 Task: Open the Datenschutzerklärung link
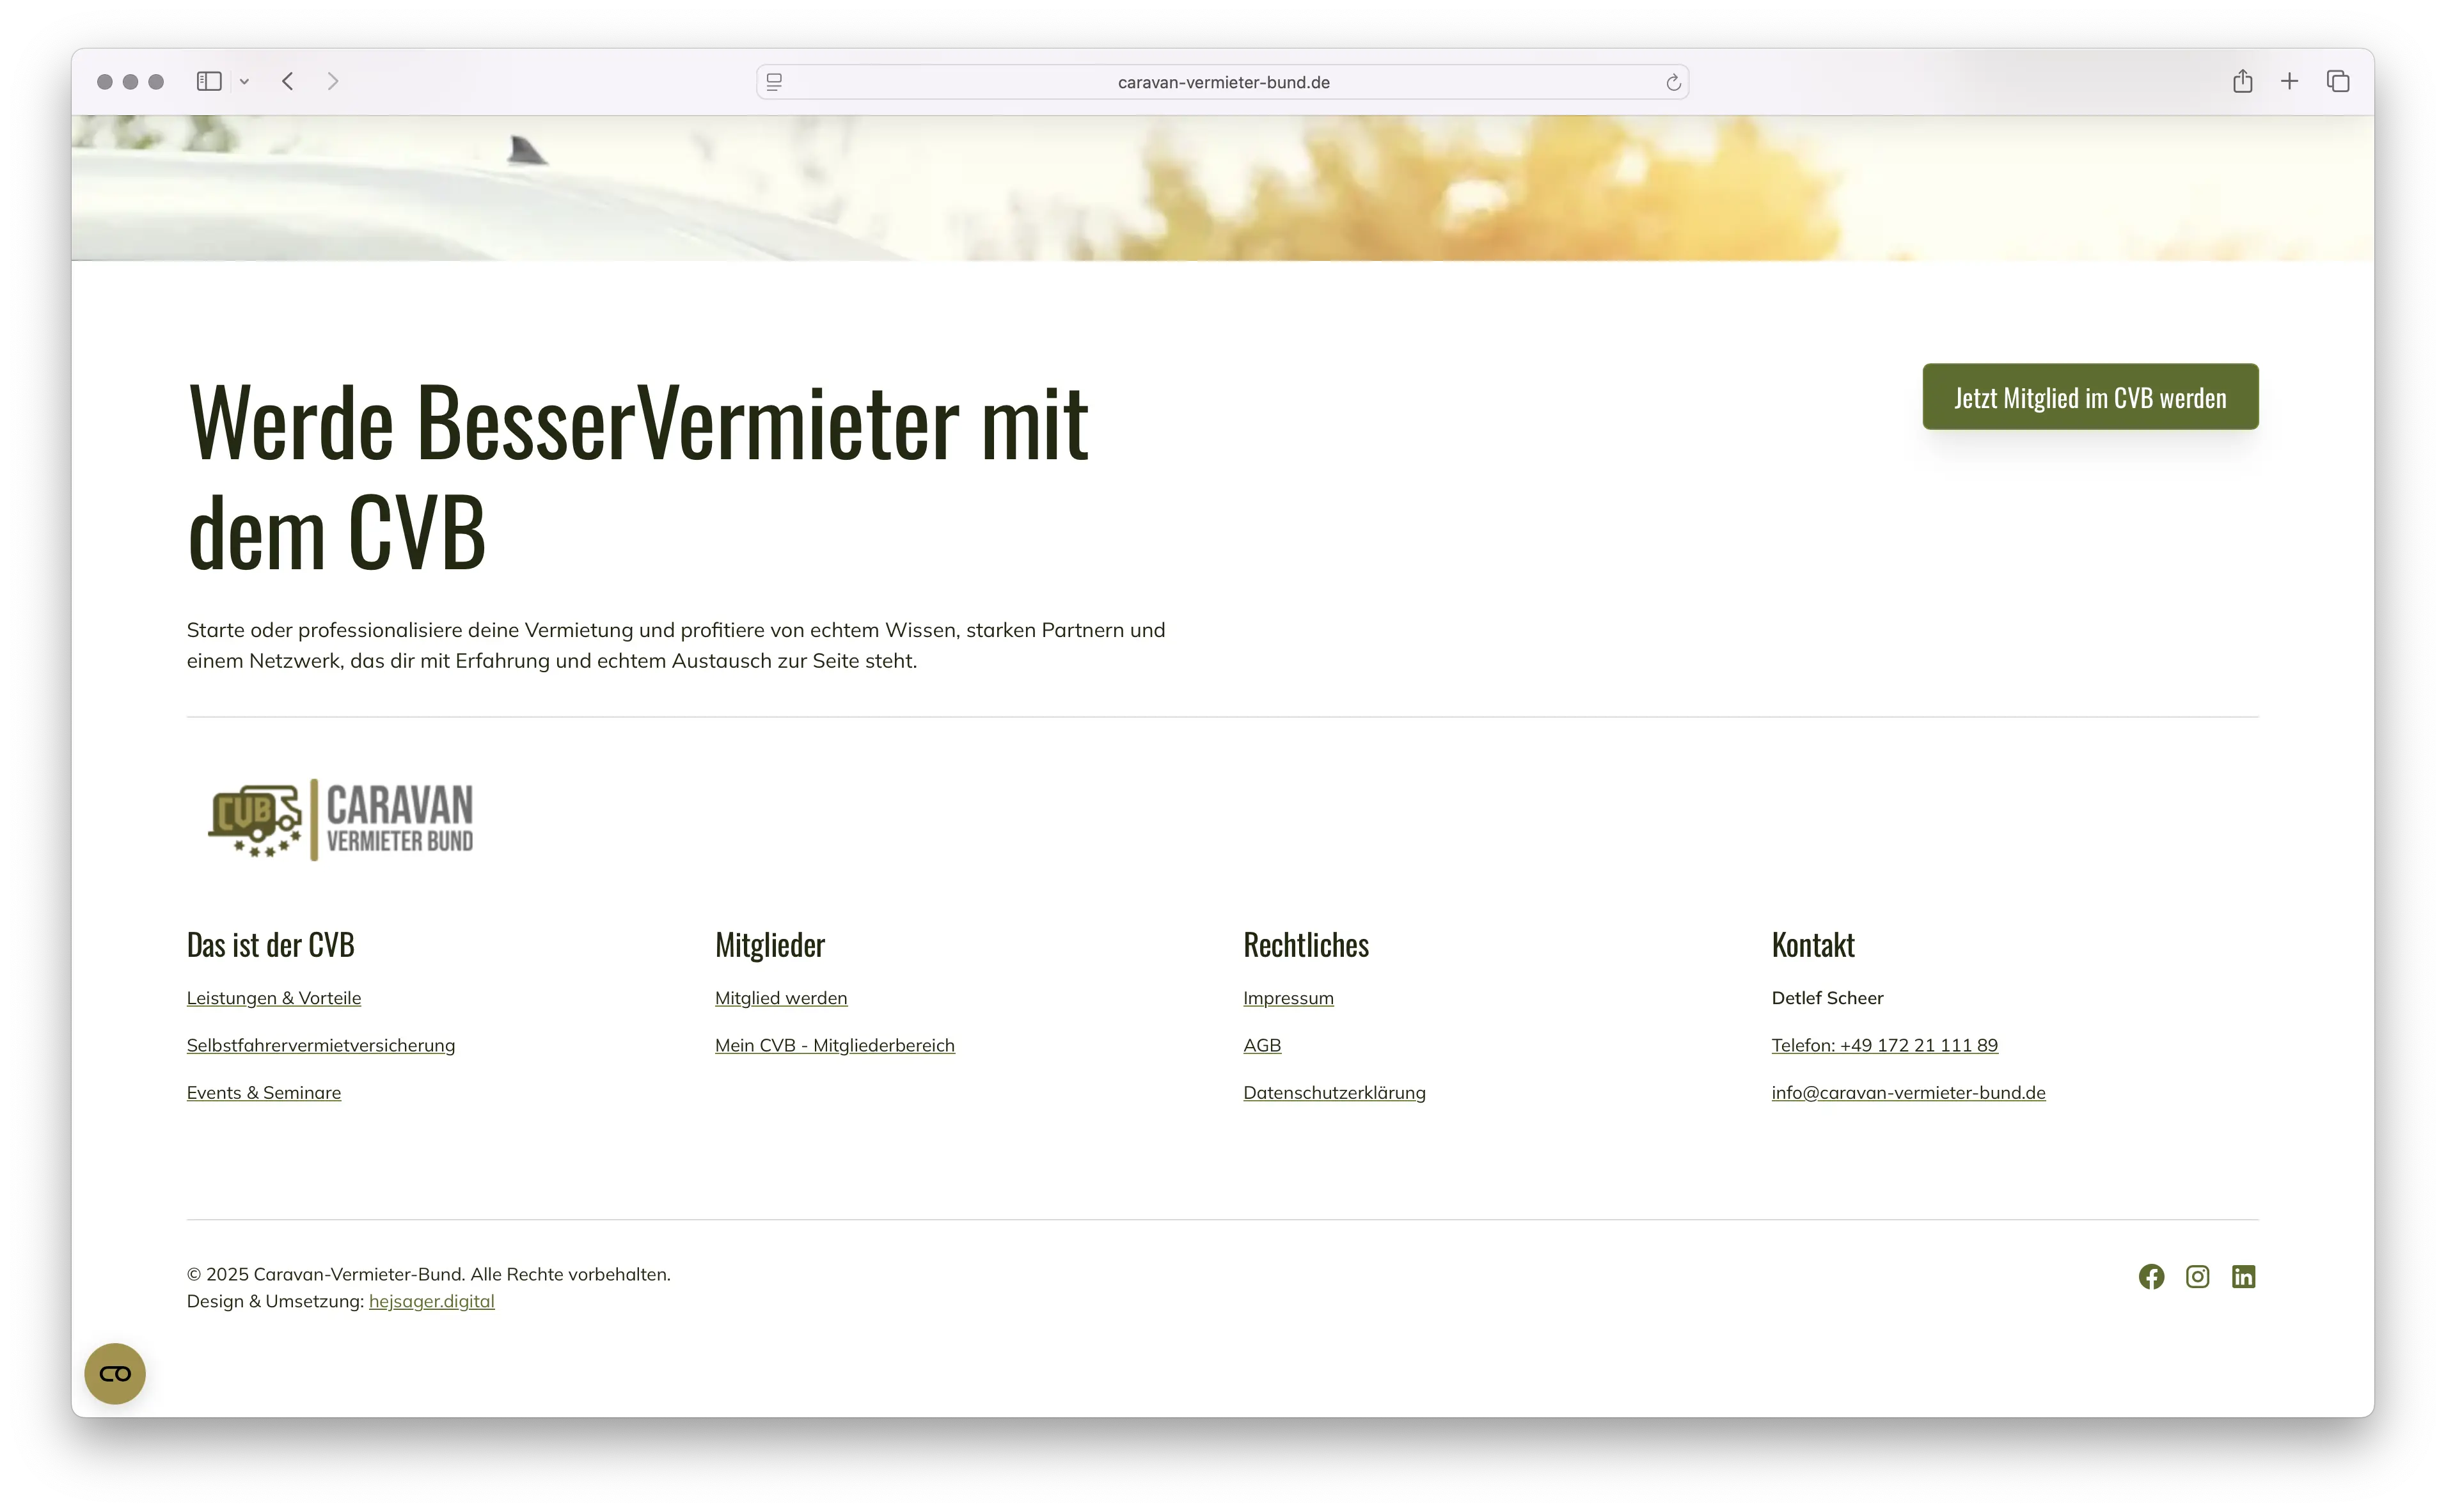coord(1334,1093)
